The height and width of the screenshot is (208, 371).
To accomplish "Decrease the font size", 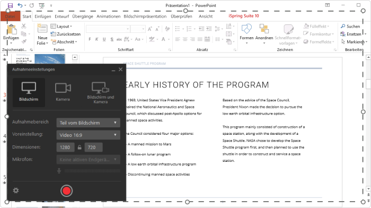I will pyautogui.click(x=157, y=29).
